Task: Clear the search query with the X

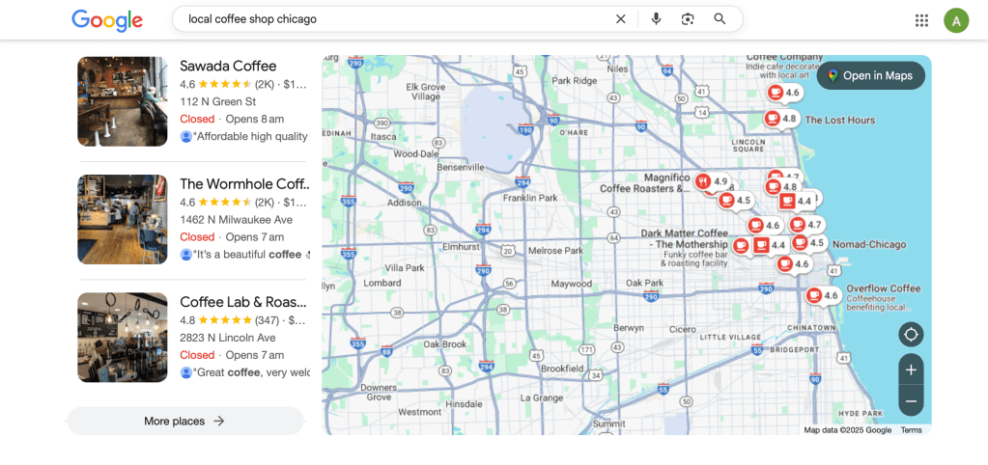Action: tap(621, 19)
